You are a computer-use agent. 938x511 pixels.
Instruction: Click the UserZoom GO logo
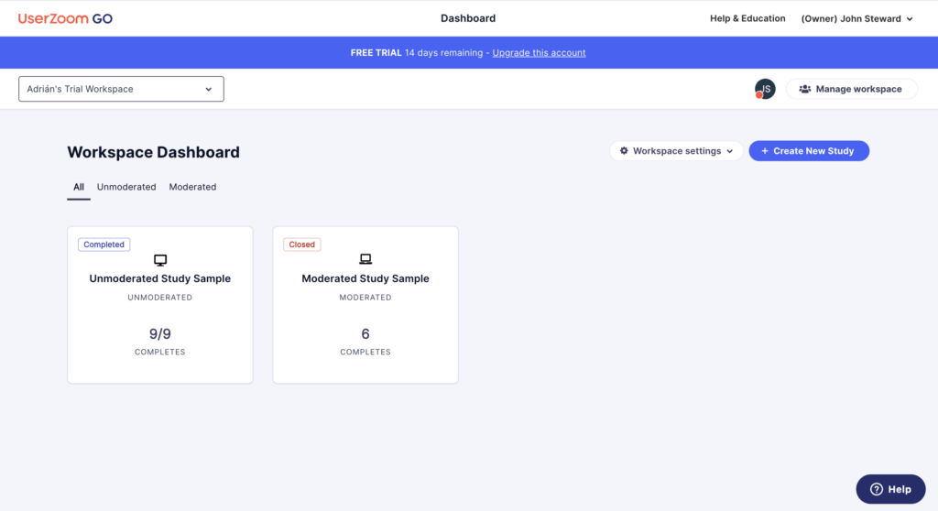[x=65, y=18]
